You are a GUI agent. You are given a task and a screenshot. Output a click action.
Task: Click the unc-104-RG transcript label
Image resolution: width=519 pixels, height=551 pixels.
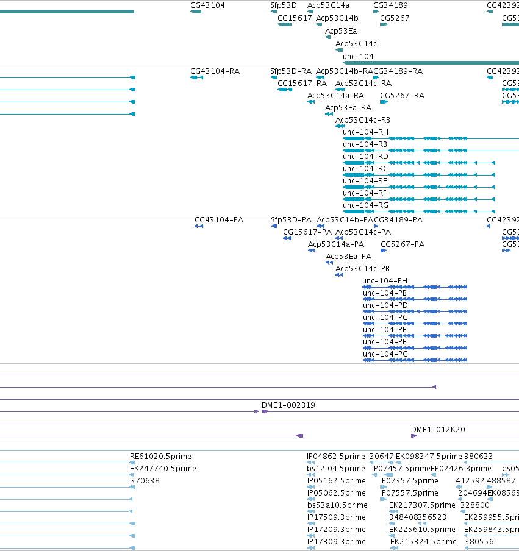tap(365, 205)
